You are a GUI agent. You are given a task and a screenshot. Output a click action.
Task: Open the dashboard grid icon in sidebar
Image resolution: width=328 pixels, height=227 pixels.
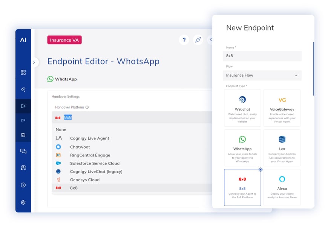pyautogui.click(x=23, y=72)
